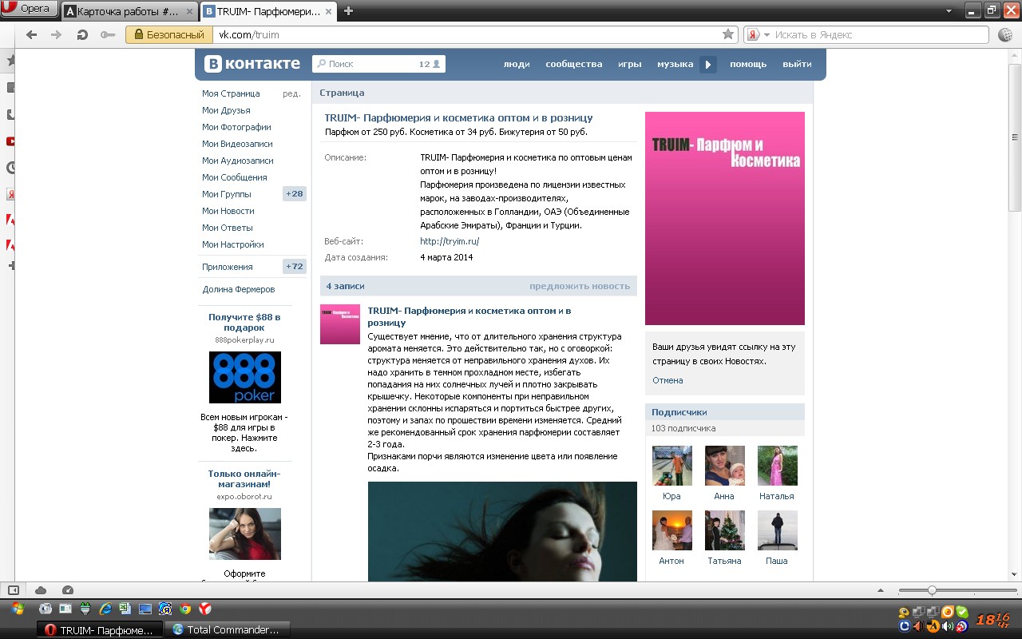This screenshot has height=639, width=1022.
Task: Open VK header link помощь
Action: [x=748, y=64]
